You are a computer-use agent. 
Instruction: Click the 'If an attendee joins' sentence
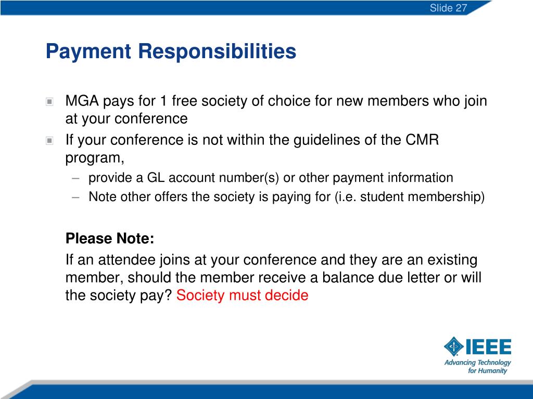pos(271,260)
